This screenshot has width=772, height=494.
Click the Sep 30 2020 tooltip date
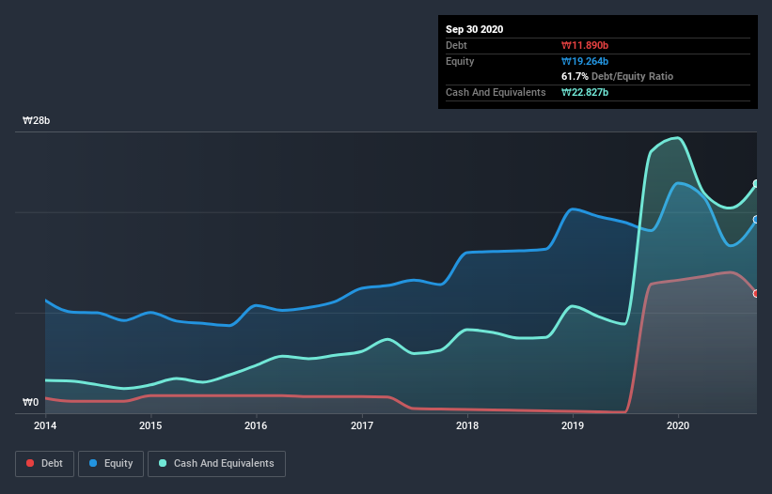475,29
